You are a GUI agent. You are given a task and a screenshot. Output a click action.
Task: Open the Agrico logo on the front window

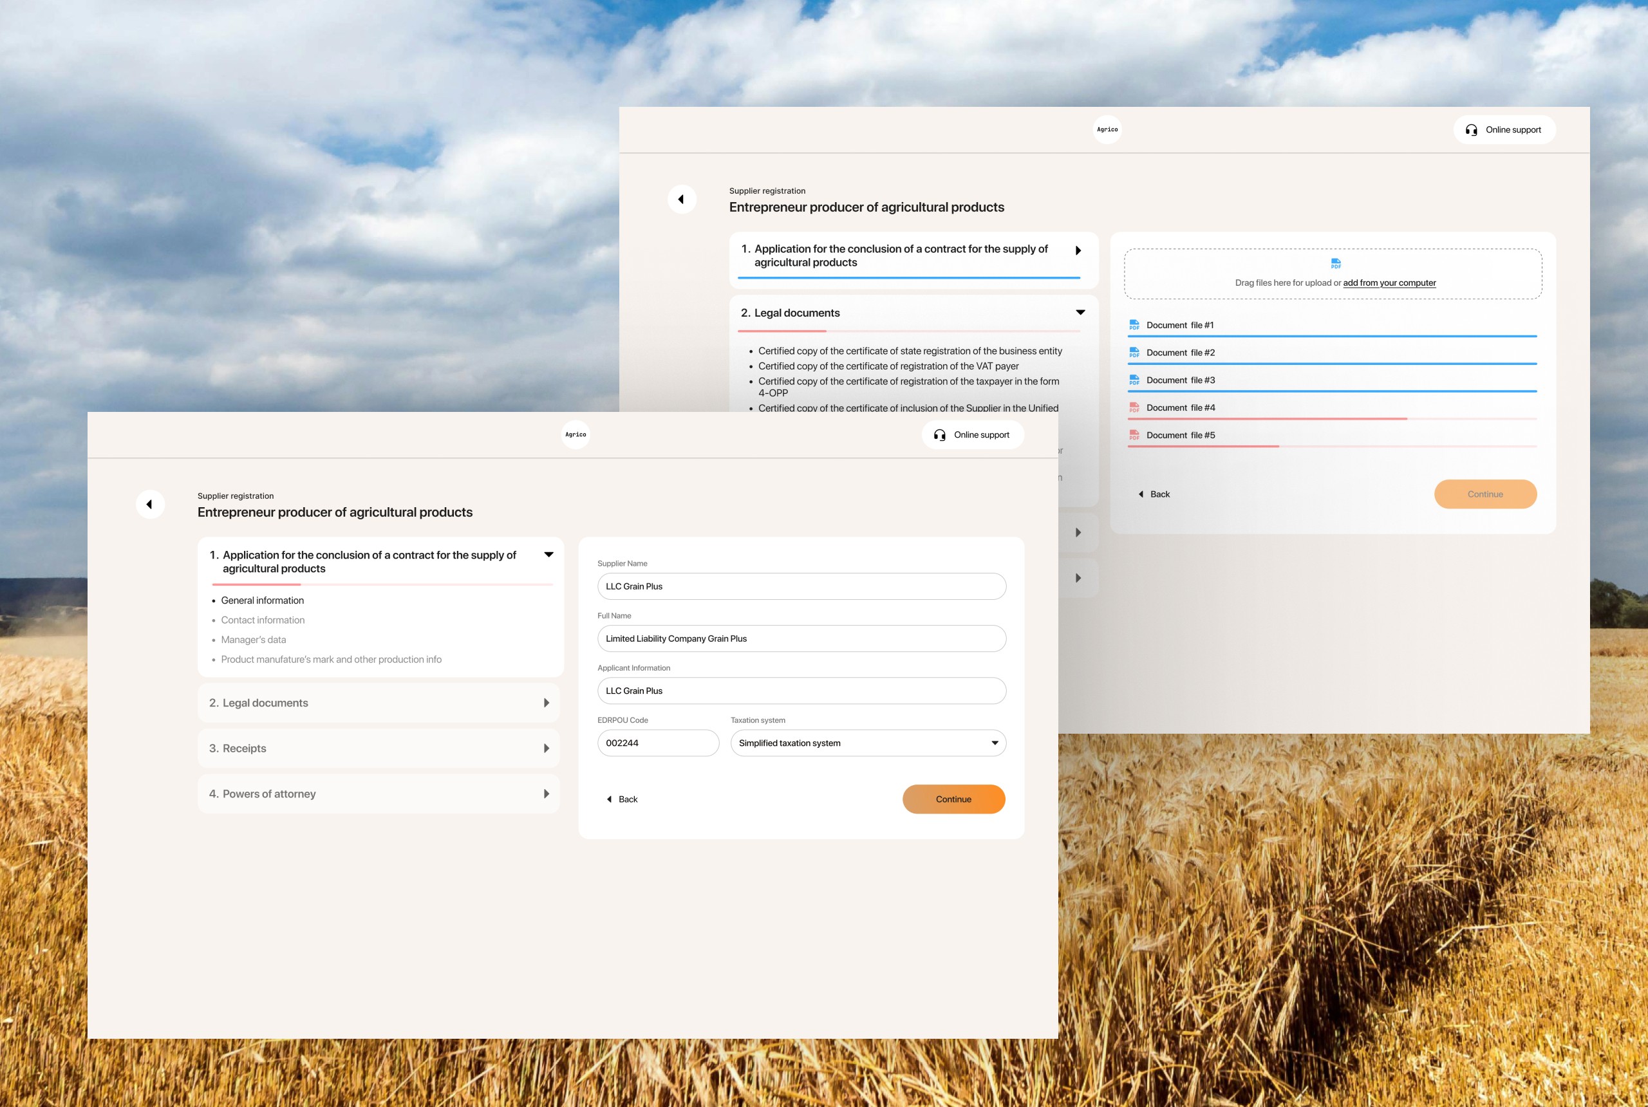[x=575, y=434]
